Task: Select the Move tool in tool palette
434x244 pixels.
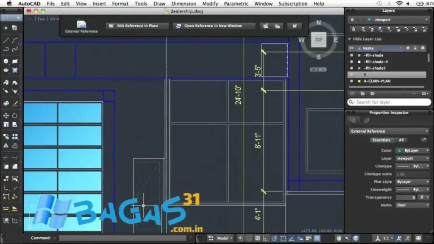Action: [6, 116]
